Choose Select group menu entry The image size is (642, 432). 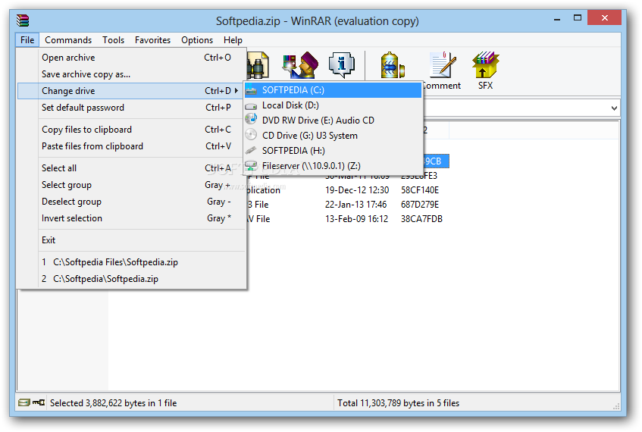click(x=131, y=185)
